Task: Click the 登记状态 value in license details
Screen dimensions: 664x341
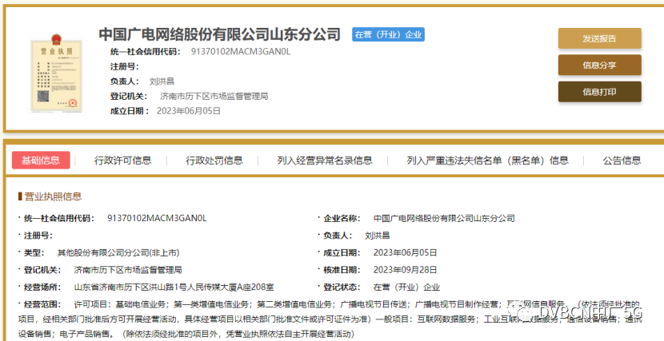Action: [407, 287]
